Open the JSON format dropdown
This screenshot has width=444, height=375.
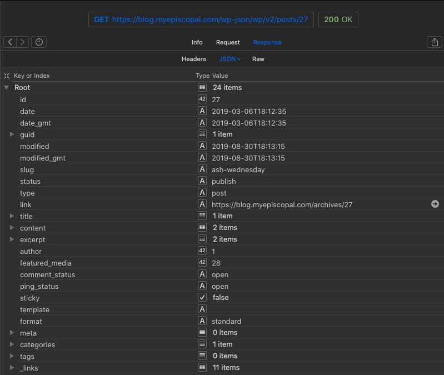point(230,59)
